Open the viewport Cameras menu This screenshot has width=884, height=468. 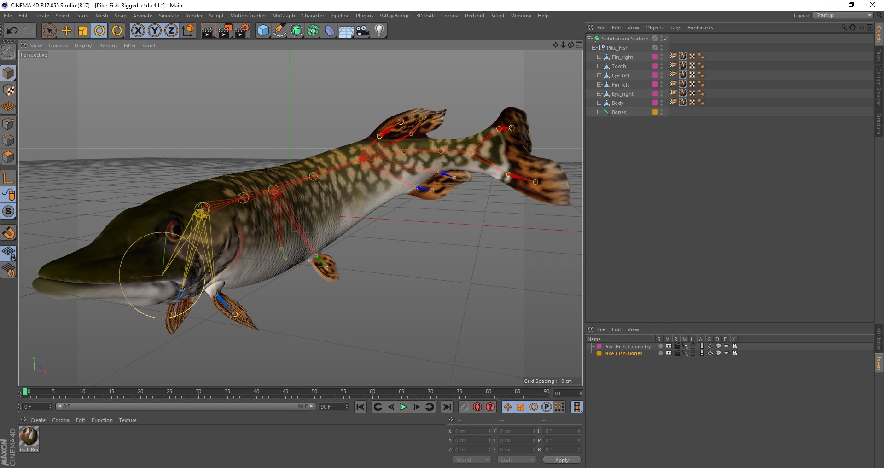point(58,46)
